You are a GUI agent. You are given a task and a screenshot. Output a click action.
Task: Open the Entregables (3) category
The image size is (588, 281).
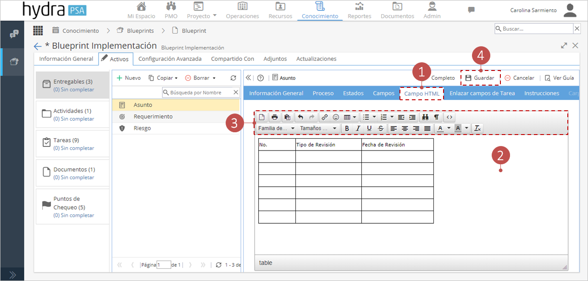point(72,85)
